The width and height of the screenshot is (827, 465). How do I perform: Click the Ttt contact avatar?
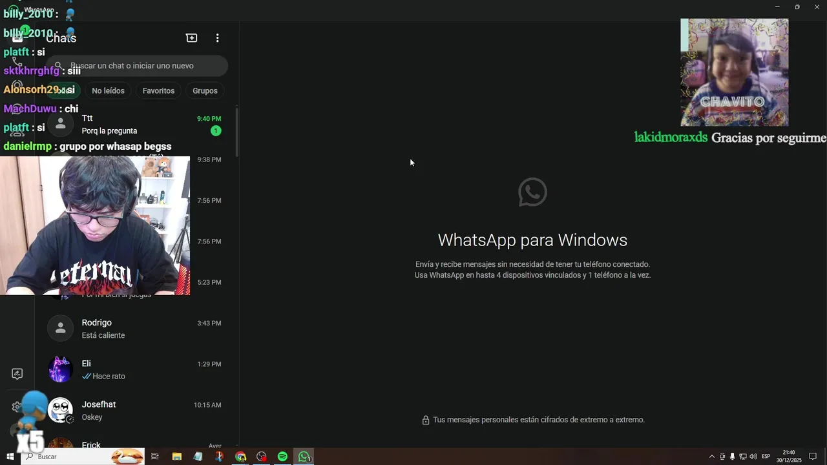point(60,125)
